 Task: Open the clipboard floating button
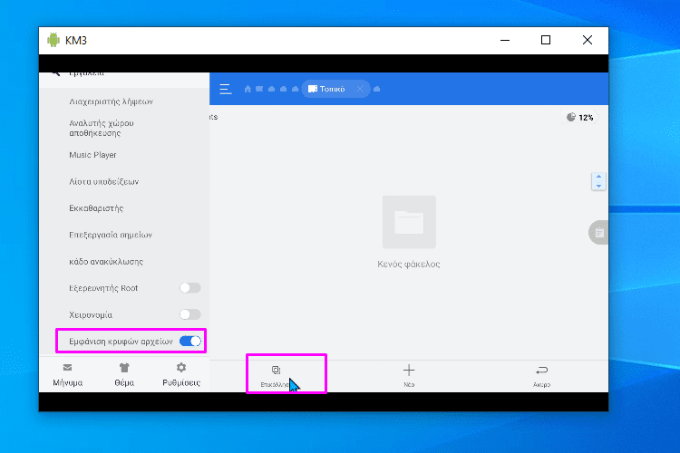click(x=597, y=233)
